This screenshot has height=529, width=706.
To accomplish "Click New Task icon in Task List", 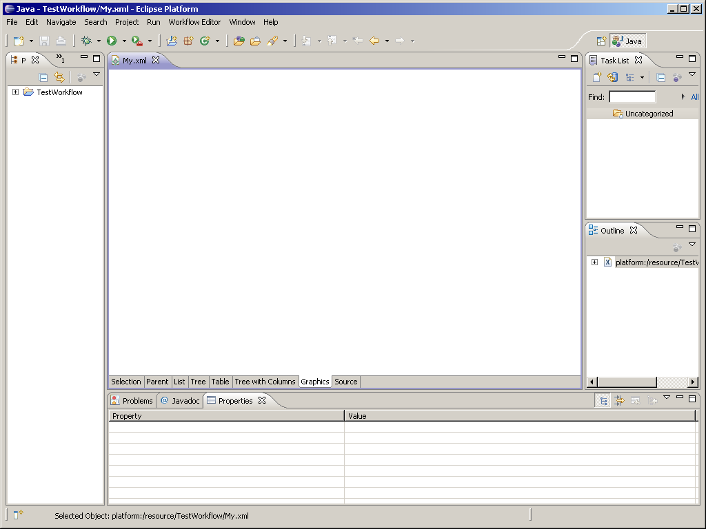I will click(597, 78).
